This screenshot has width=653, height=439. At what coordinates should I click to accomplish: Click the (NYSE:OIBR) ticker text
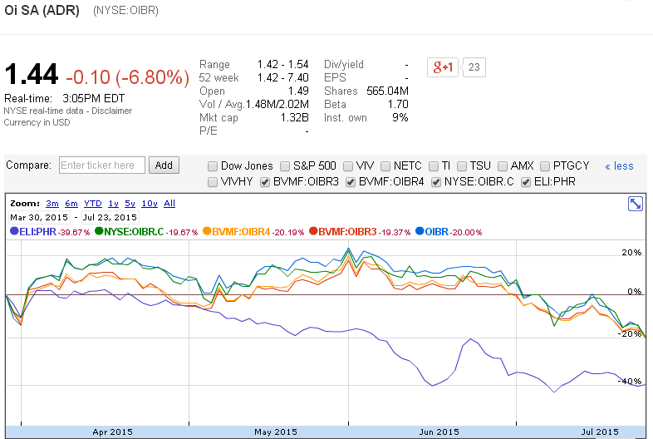[x=125, y=11]
